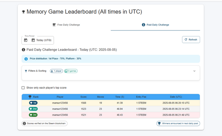Click the dollar icon beside Paid Daily Challenge Leaderboard heading

[23, 50]
